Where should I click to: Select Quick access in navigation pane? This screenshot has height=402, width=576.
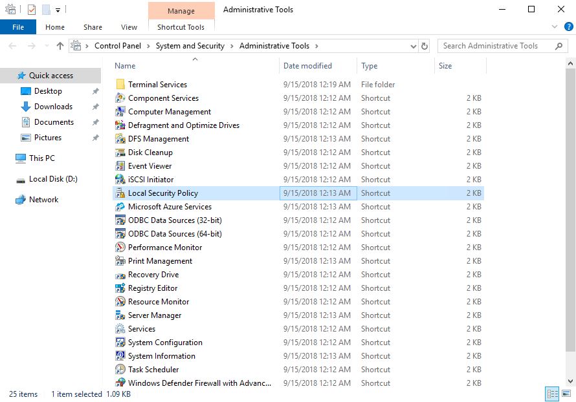click(50, 76)
